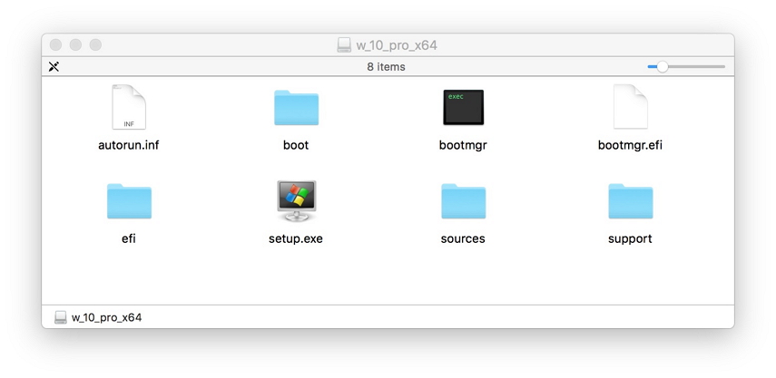Click the drive icon in path bar
The width and height of the screenshot is (776, 378).
click(x=61, y=317)
